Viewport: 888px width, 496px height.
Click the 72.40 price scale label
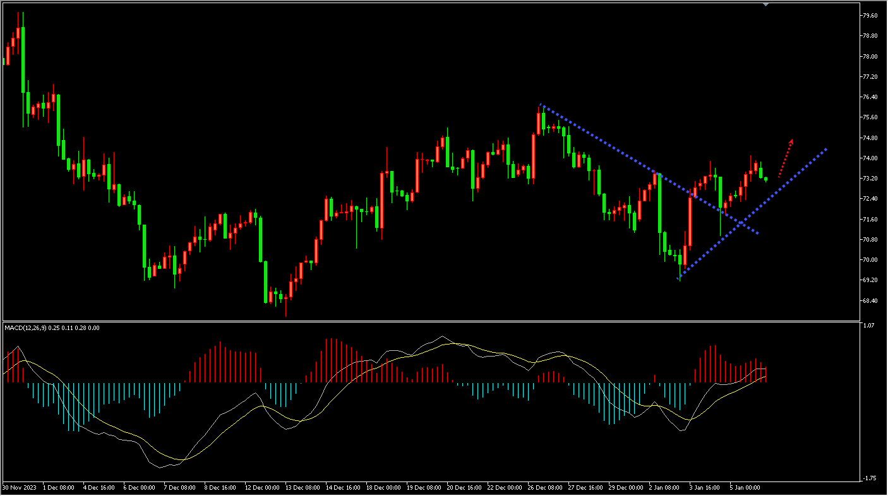click(x=869, y=199)
